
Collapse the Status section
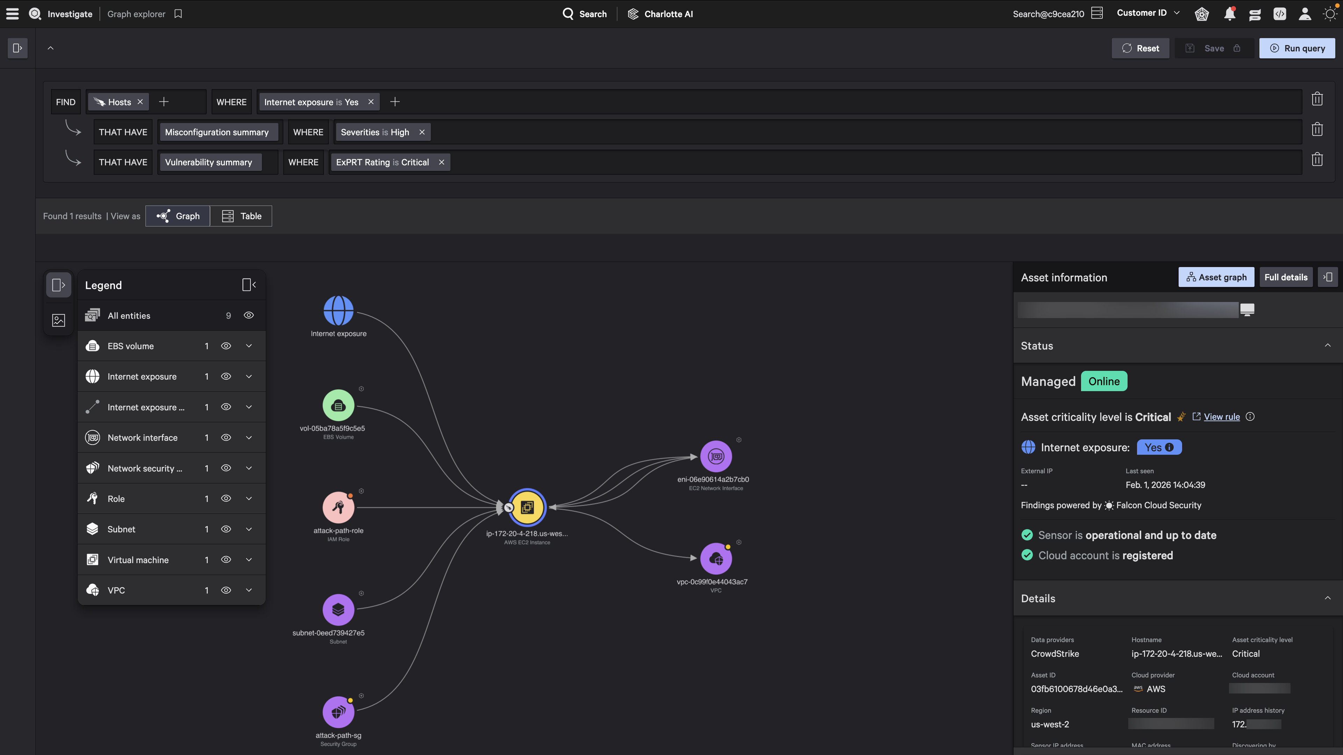pos(1327,345)
